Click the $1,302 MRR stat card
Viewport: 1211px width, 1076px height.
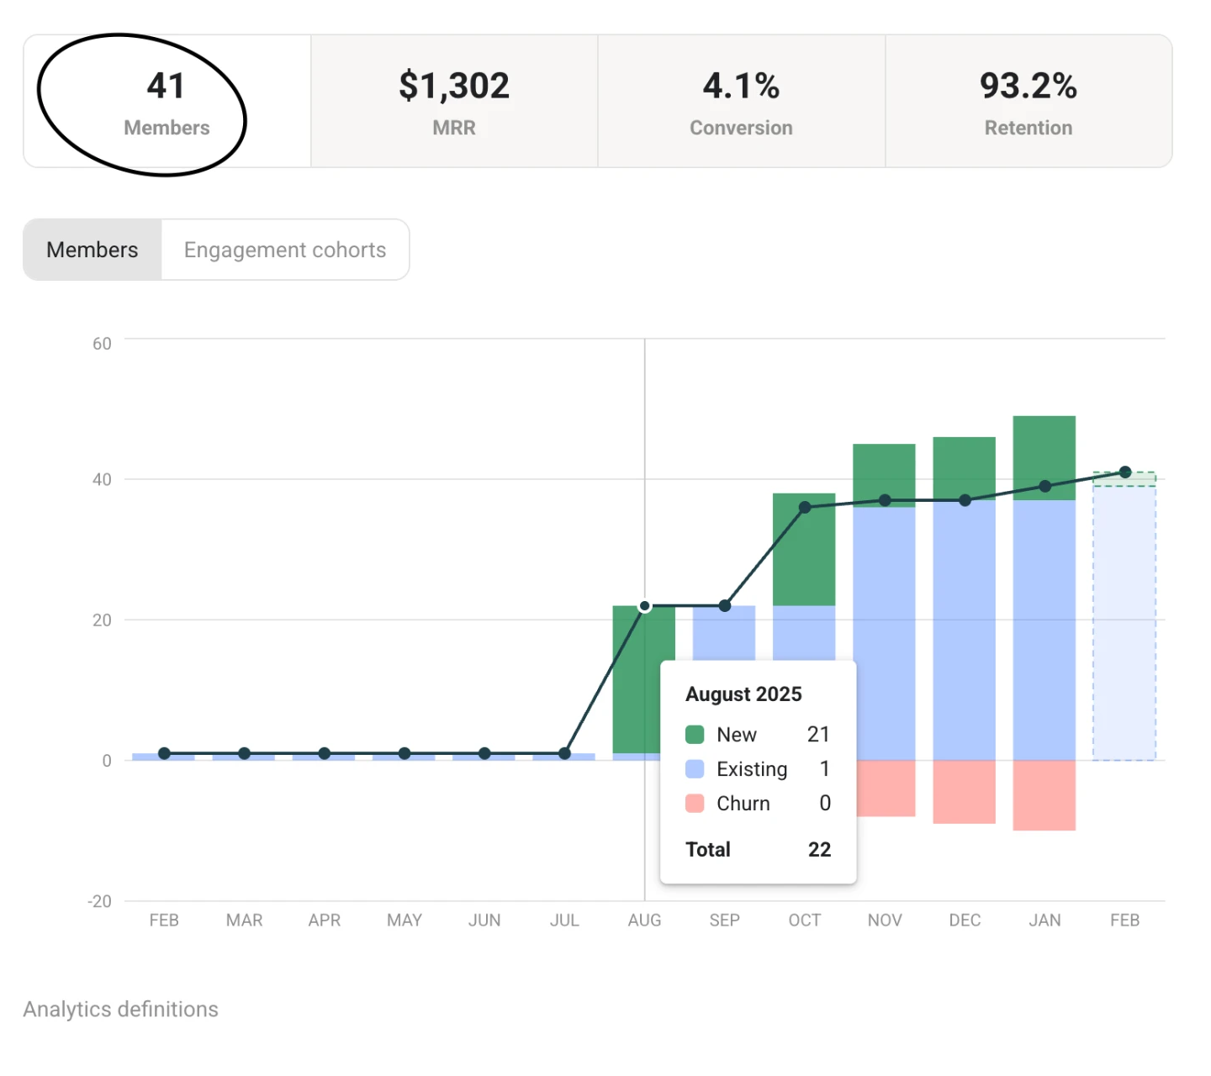point(454,102)
